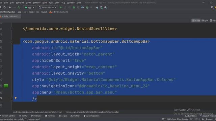Toggle fold marker at NestedScrollView closing tag
The width and height of the screenshot is (216, 121).
(12, 29)
